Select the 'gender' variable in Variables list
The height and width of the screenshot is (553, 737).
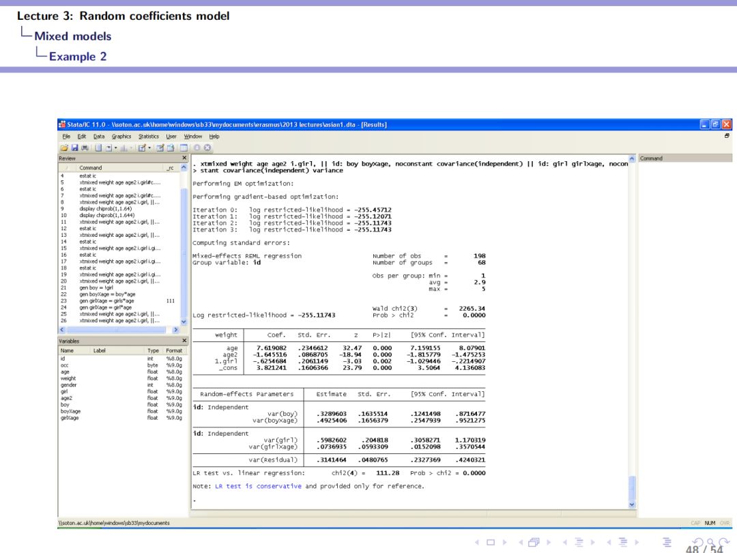tap(69, 385)
